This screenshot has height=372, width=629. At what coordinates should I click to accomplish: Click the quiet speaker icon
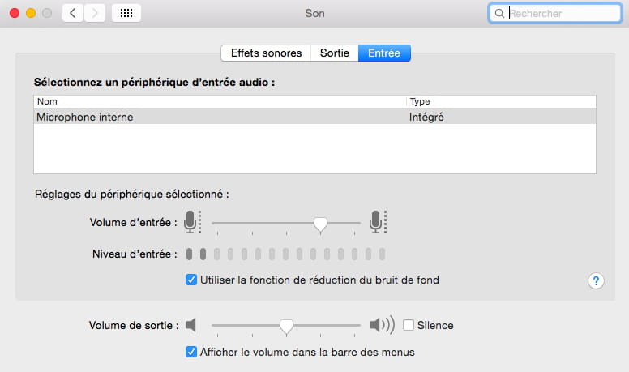[x=191, y=325]
